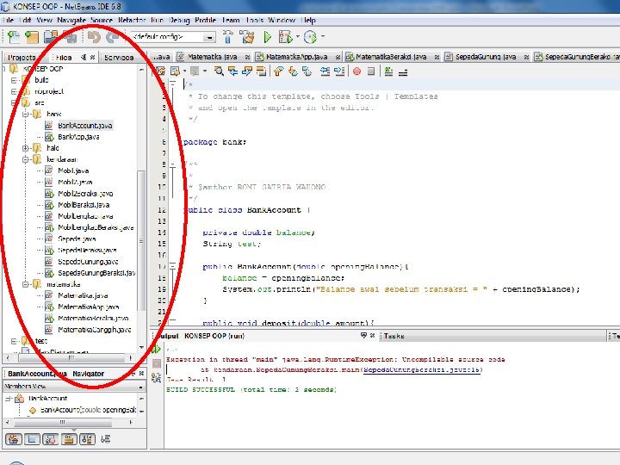Click the Uncomment lines editor icon
The image size is (620, 465).
403,72
